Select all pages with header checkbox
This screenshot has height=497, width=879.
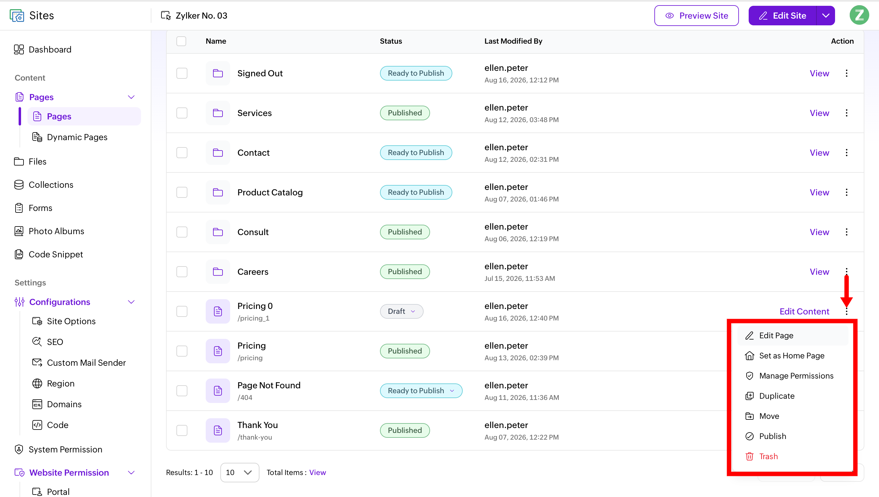tap(181, 41)
